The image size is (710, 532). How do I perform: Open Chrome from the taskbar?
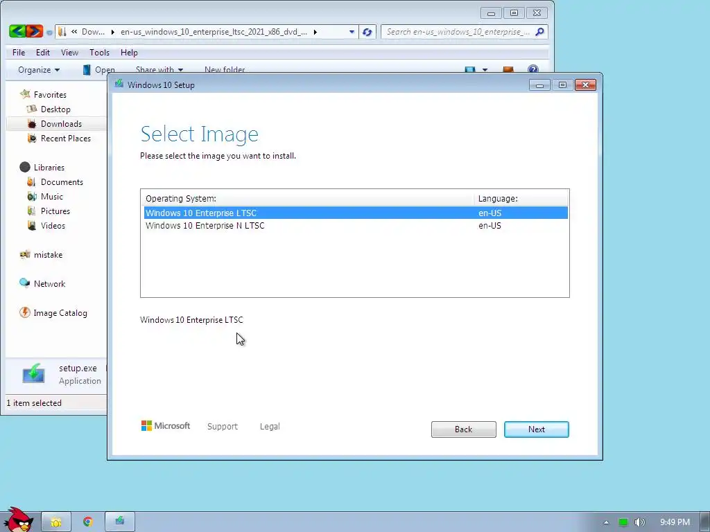pos(88,522)
